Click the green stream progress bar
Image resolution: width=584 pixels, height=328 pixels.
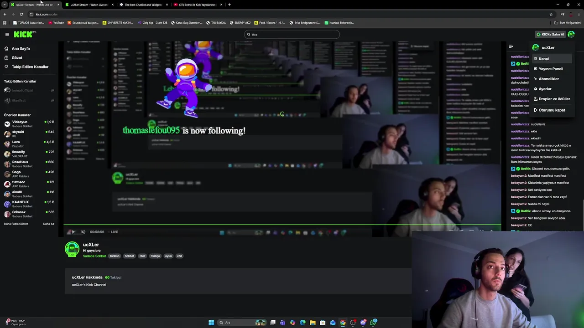pos(282,225)
